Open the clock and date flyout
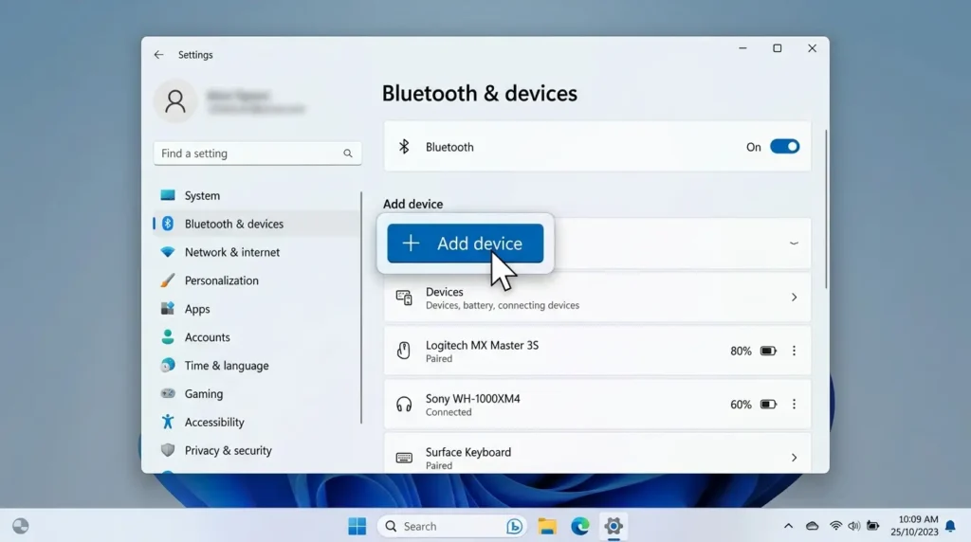971x542 pixels. point(915,526)
